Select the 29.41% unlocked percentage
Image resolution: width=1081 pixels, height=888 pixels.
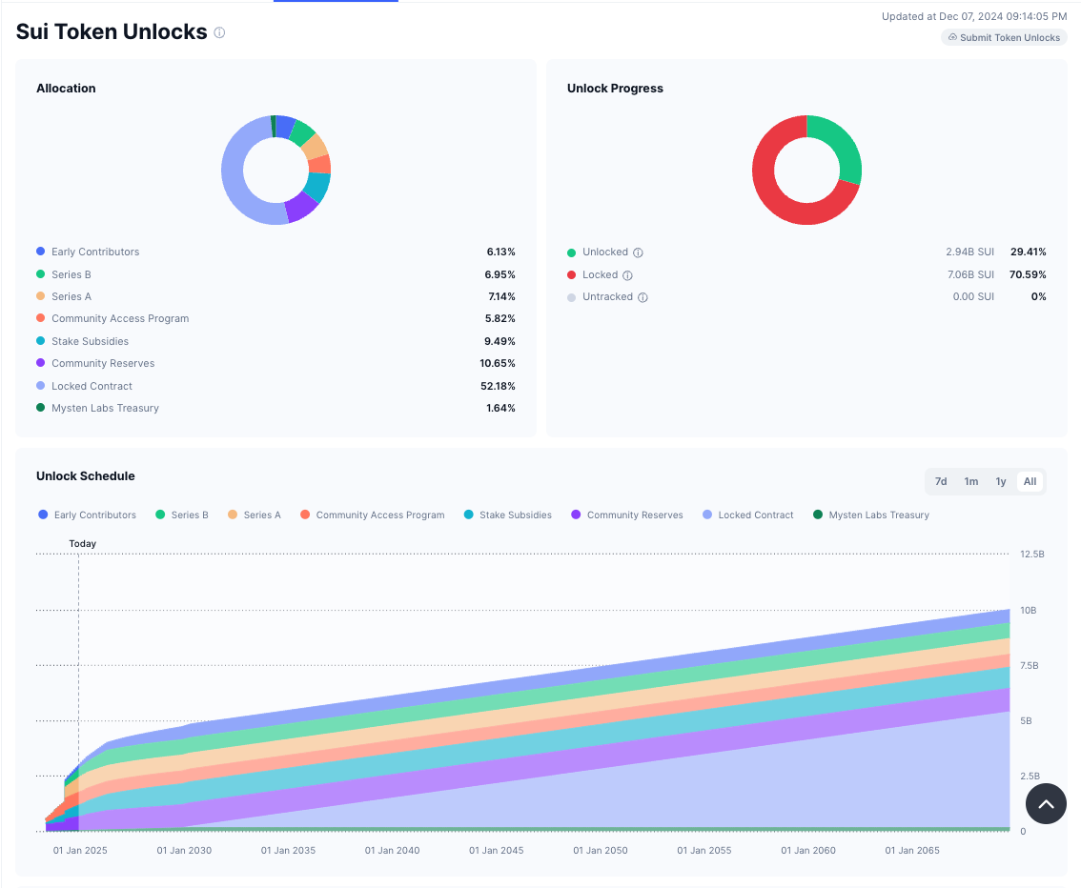1028,252
